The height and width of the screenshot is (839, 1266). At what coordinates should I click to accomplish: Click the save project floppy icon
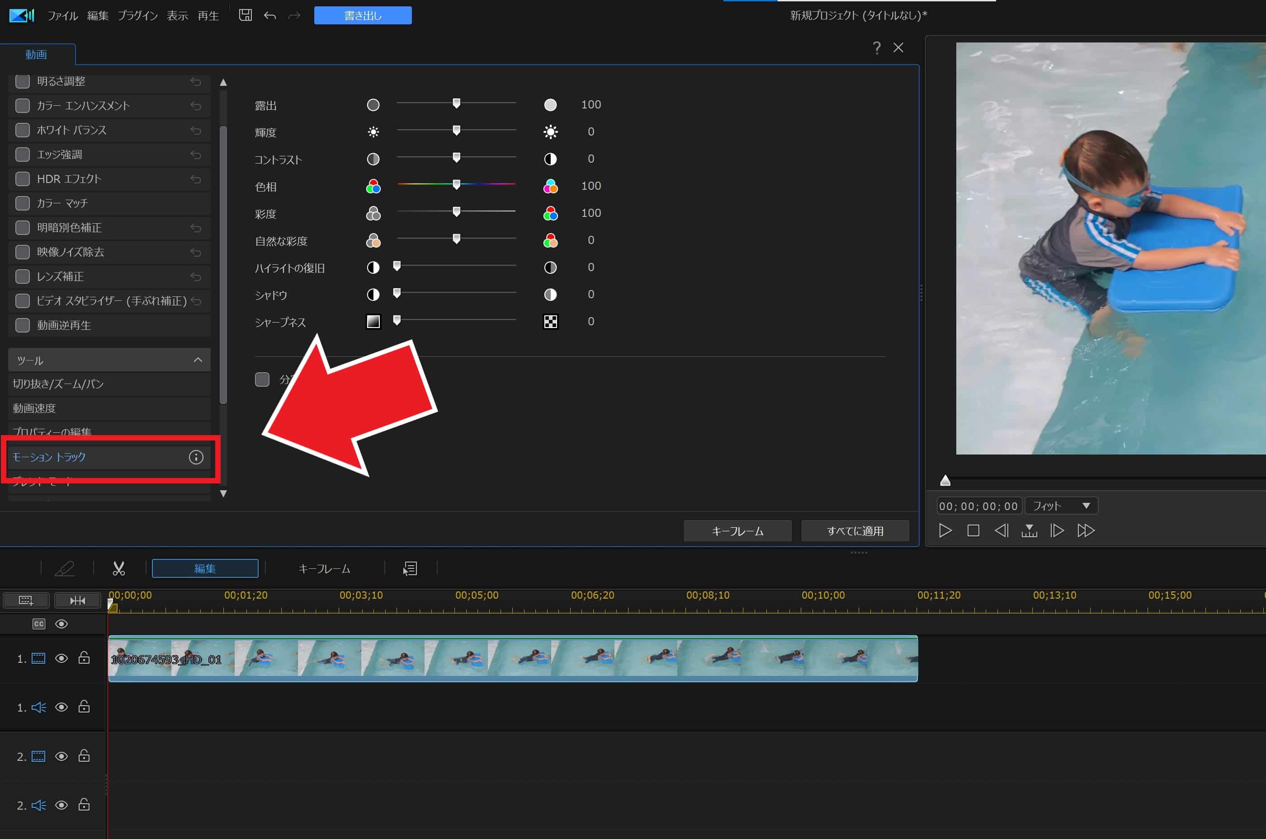245,15
